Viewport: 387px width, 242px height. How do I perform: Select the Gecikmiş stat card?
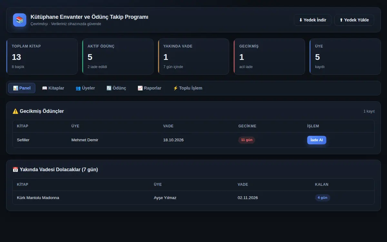pos(269,56)
